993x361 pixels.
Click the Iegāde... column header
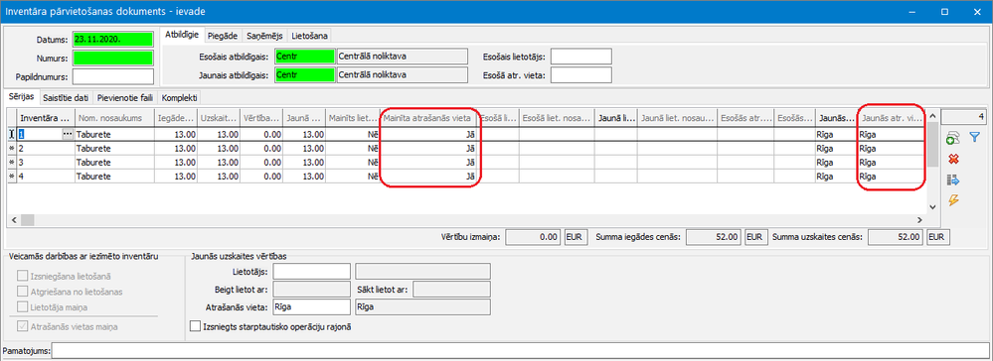pyautogui.click(x=176, y=118)
